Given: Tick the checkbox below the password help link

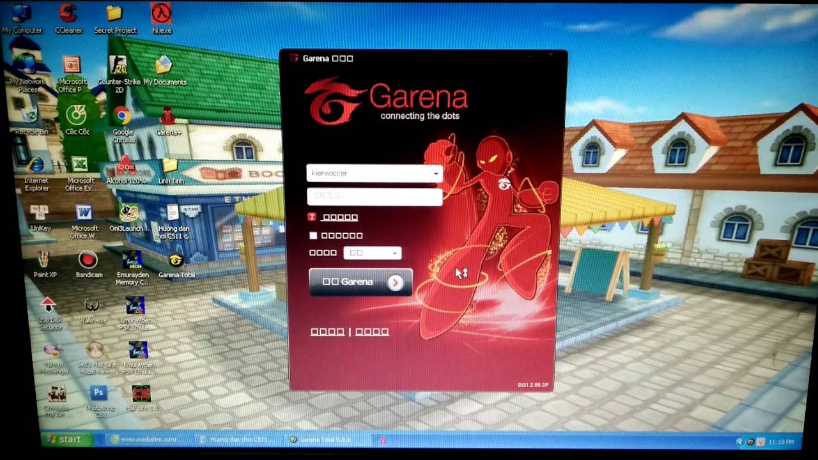Looking at the screenshot, I should tap(313, 236).
